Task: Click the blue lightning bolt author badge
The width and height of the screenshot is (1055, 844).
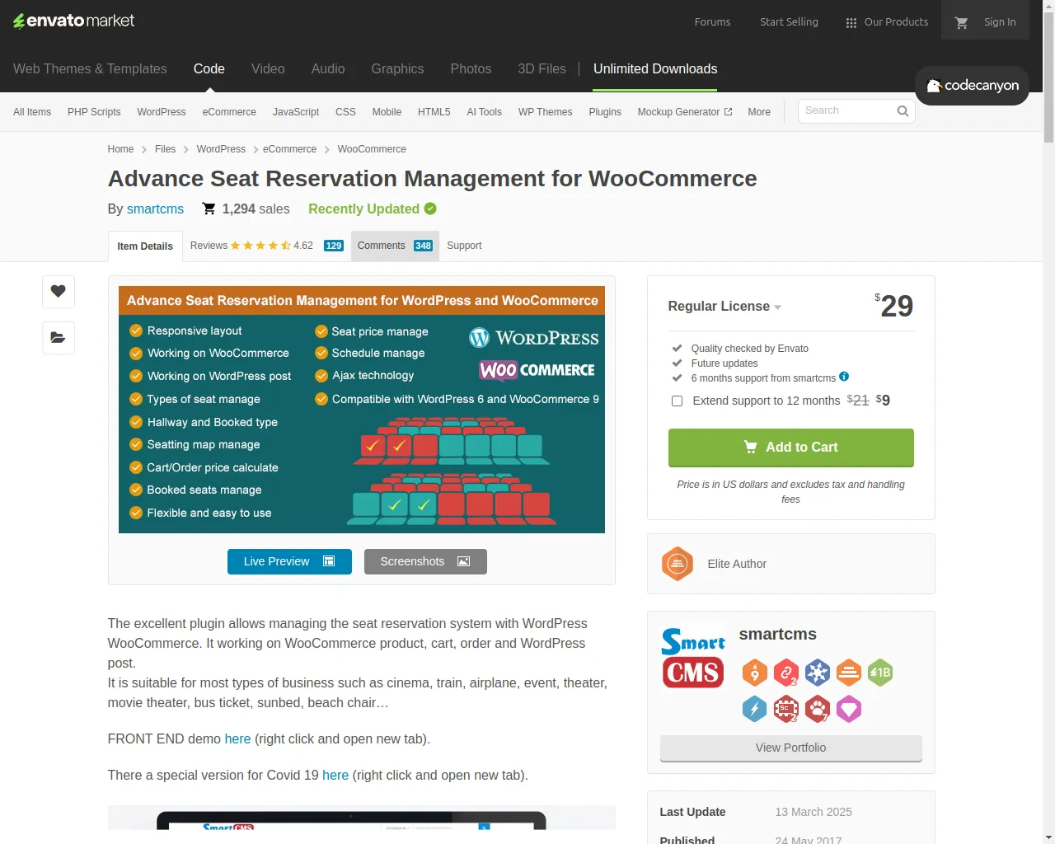Action: point(754,709)
